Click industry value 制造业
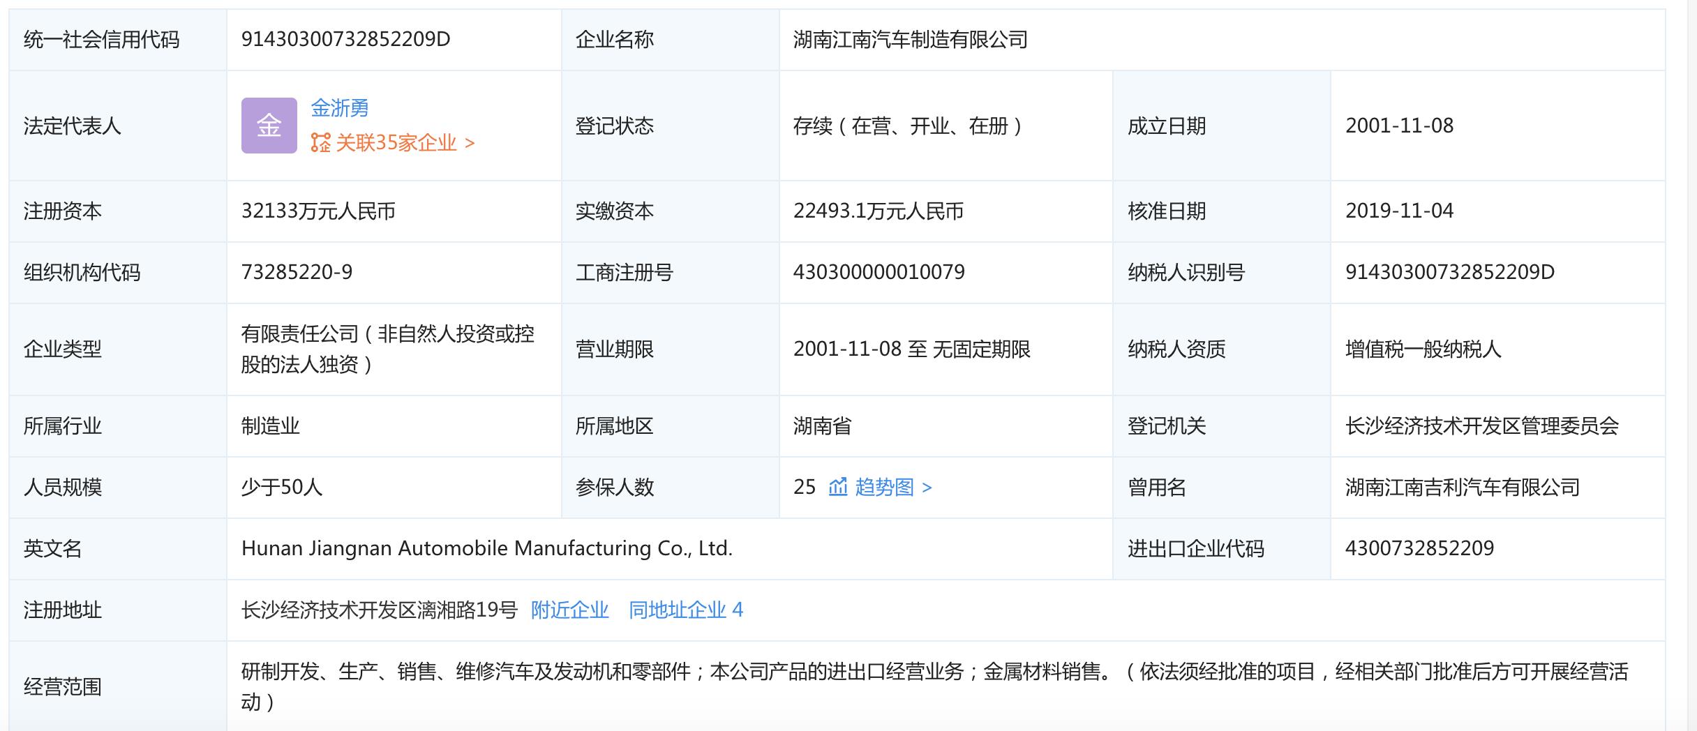The height and width of the screenshot is (731, 1697). pyautogui.click(x=271, y=426)
